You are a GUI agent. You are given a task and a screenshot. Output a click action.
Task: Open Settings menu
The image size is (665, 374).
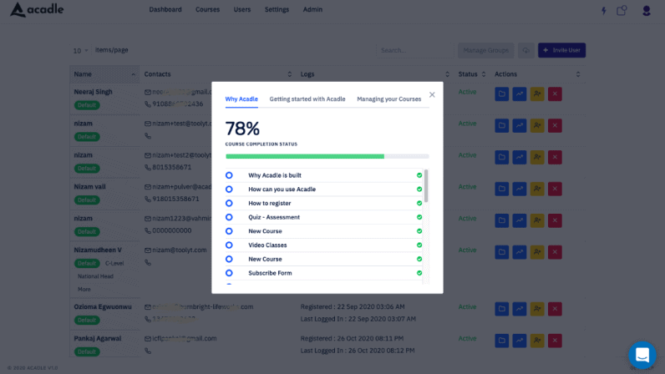(277, 9)
